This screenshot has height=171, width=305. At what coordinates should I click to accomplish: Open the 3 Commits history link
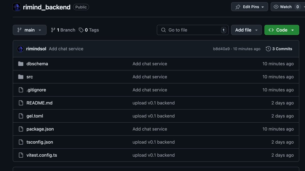click(x=282, y=49)
